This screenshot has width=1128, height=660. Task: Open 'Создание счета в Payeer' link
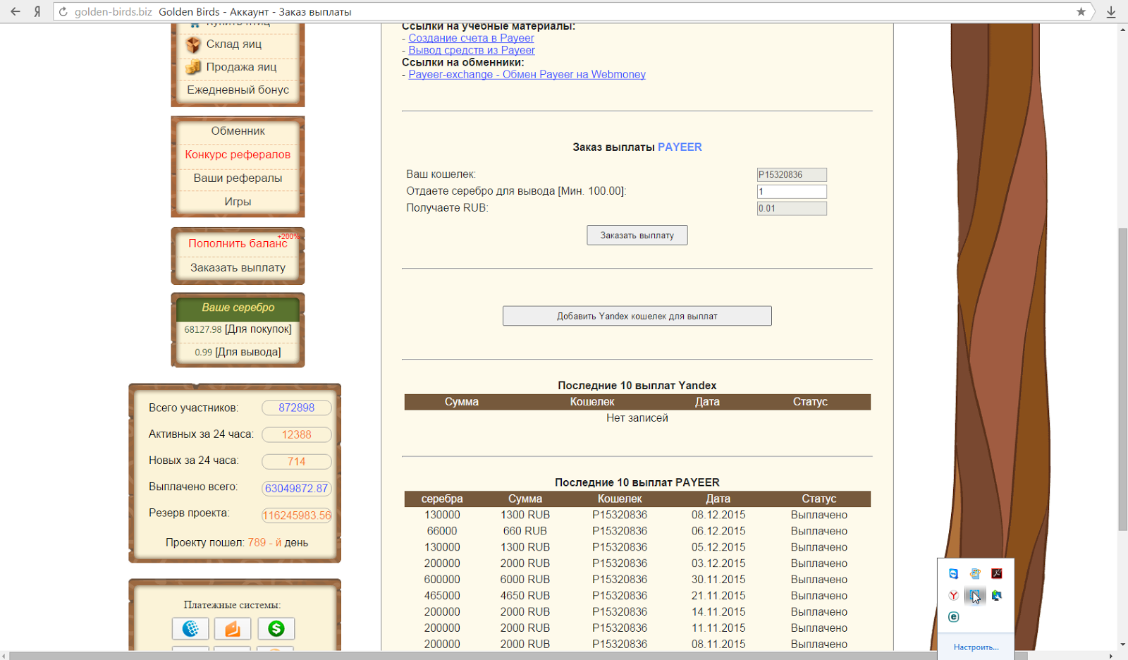point(471,38)
